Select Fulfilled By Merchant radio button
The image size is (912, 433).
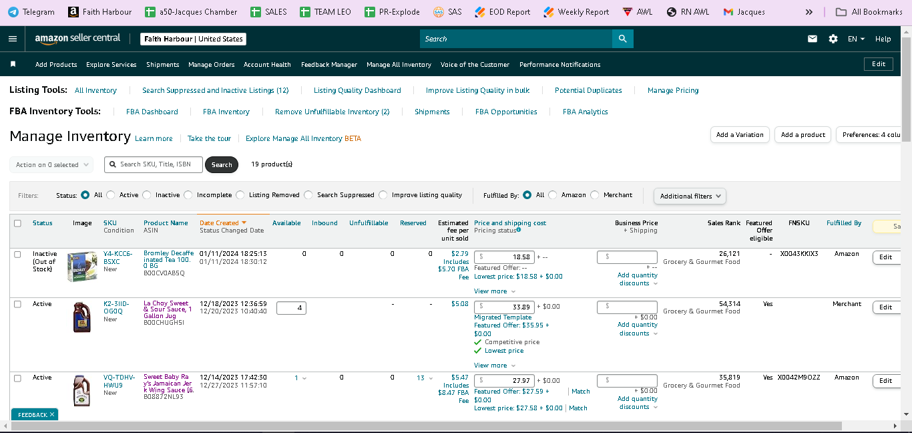594,195
